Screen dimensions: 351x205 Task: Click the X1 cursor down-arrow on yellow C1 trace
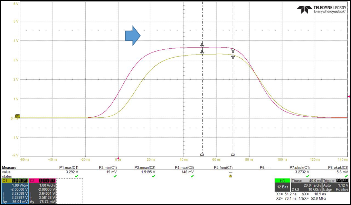202,53
